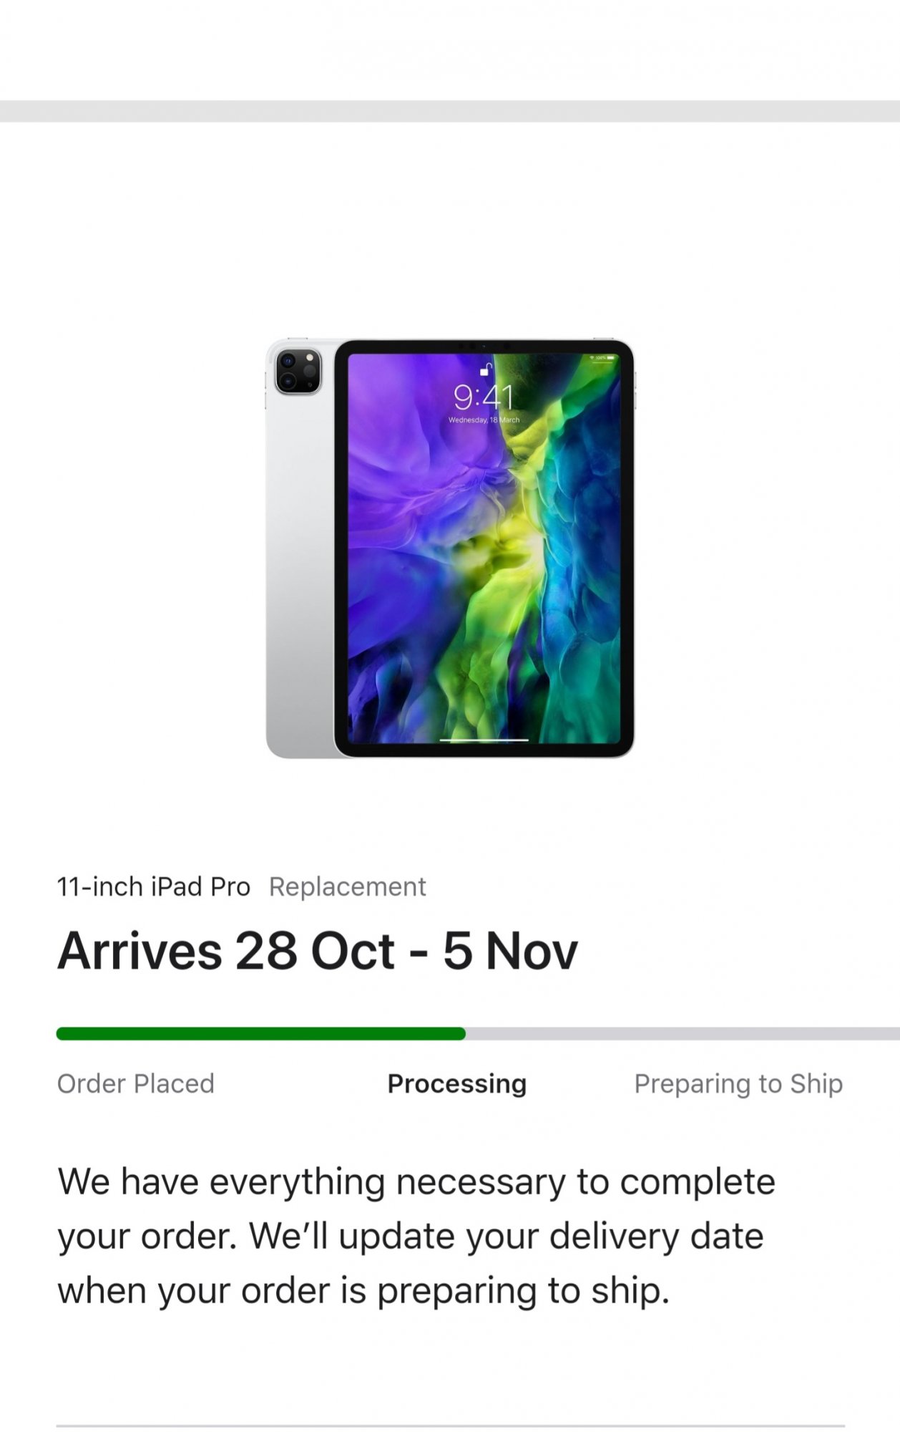Tap the home indicator bar on iPad image

coord(484,740)
